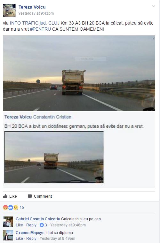Viewport: 160px width, 243px height.
Task: Click the sad reaction emoji
Action: 16,207
